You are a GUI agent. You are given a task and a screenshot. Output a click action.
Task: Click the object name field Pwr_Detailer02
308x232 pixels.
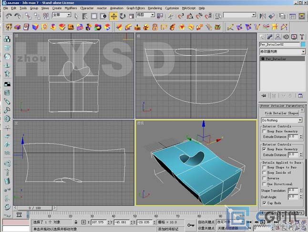tap(279, 45)
